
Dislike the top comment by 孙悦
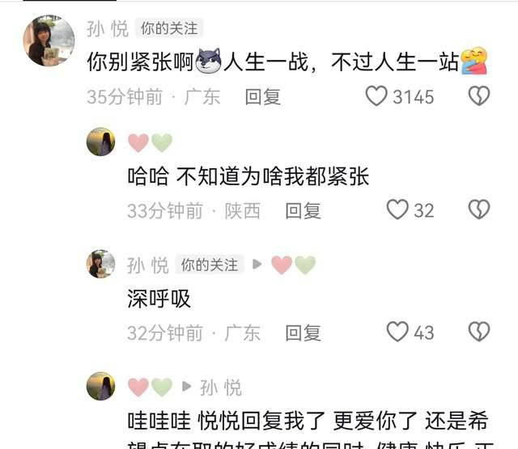click(479, 96)
